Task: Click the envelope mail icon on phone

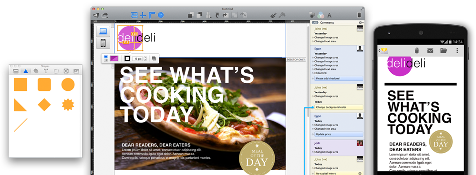Action: 430,50
